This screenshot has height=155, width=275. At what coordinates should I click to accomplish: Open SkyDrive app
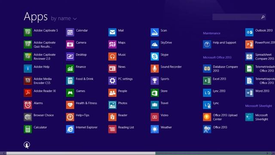click(x=162, y=44)
